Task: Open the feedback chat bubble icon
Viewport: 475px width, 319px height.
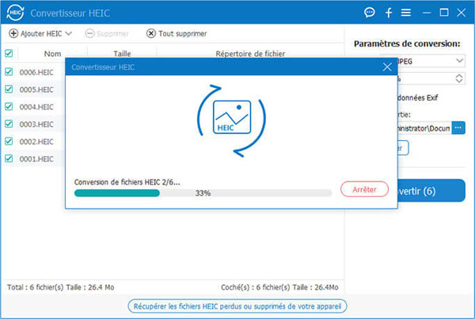Action: [369, 13]
